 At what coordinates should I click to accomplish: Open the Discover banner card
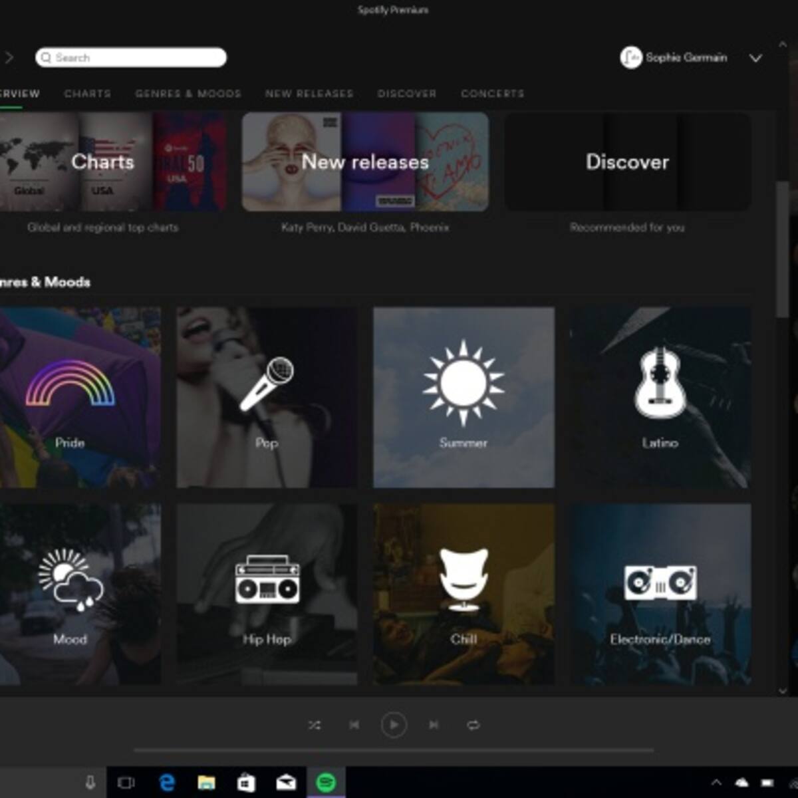pos(628,162)
